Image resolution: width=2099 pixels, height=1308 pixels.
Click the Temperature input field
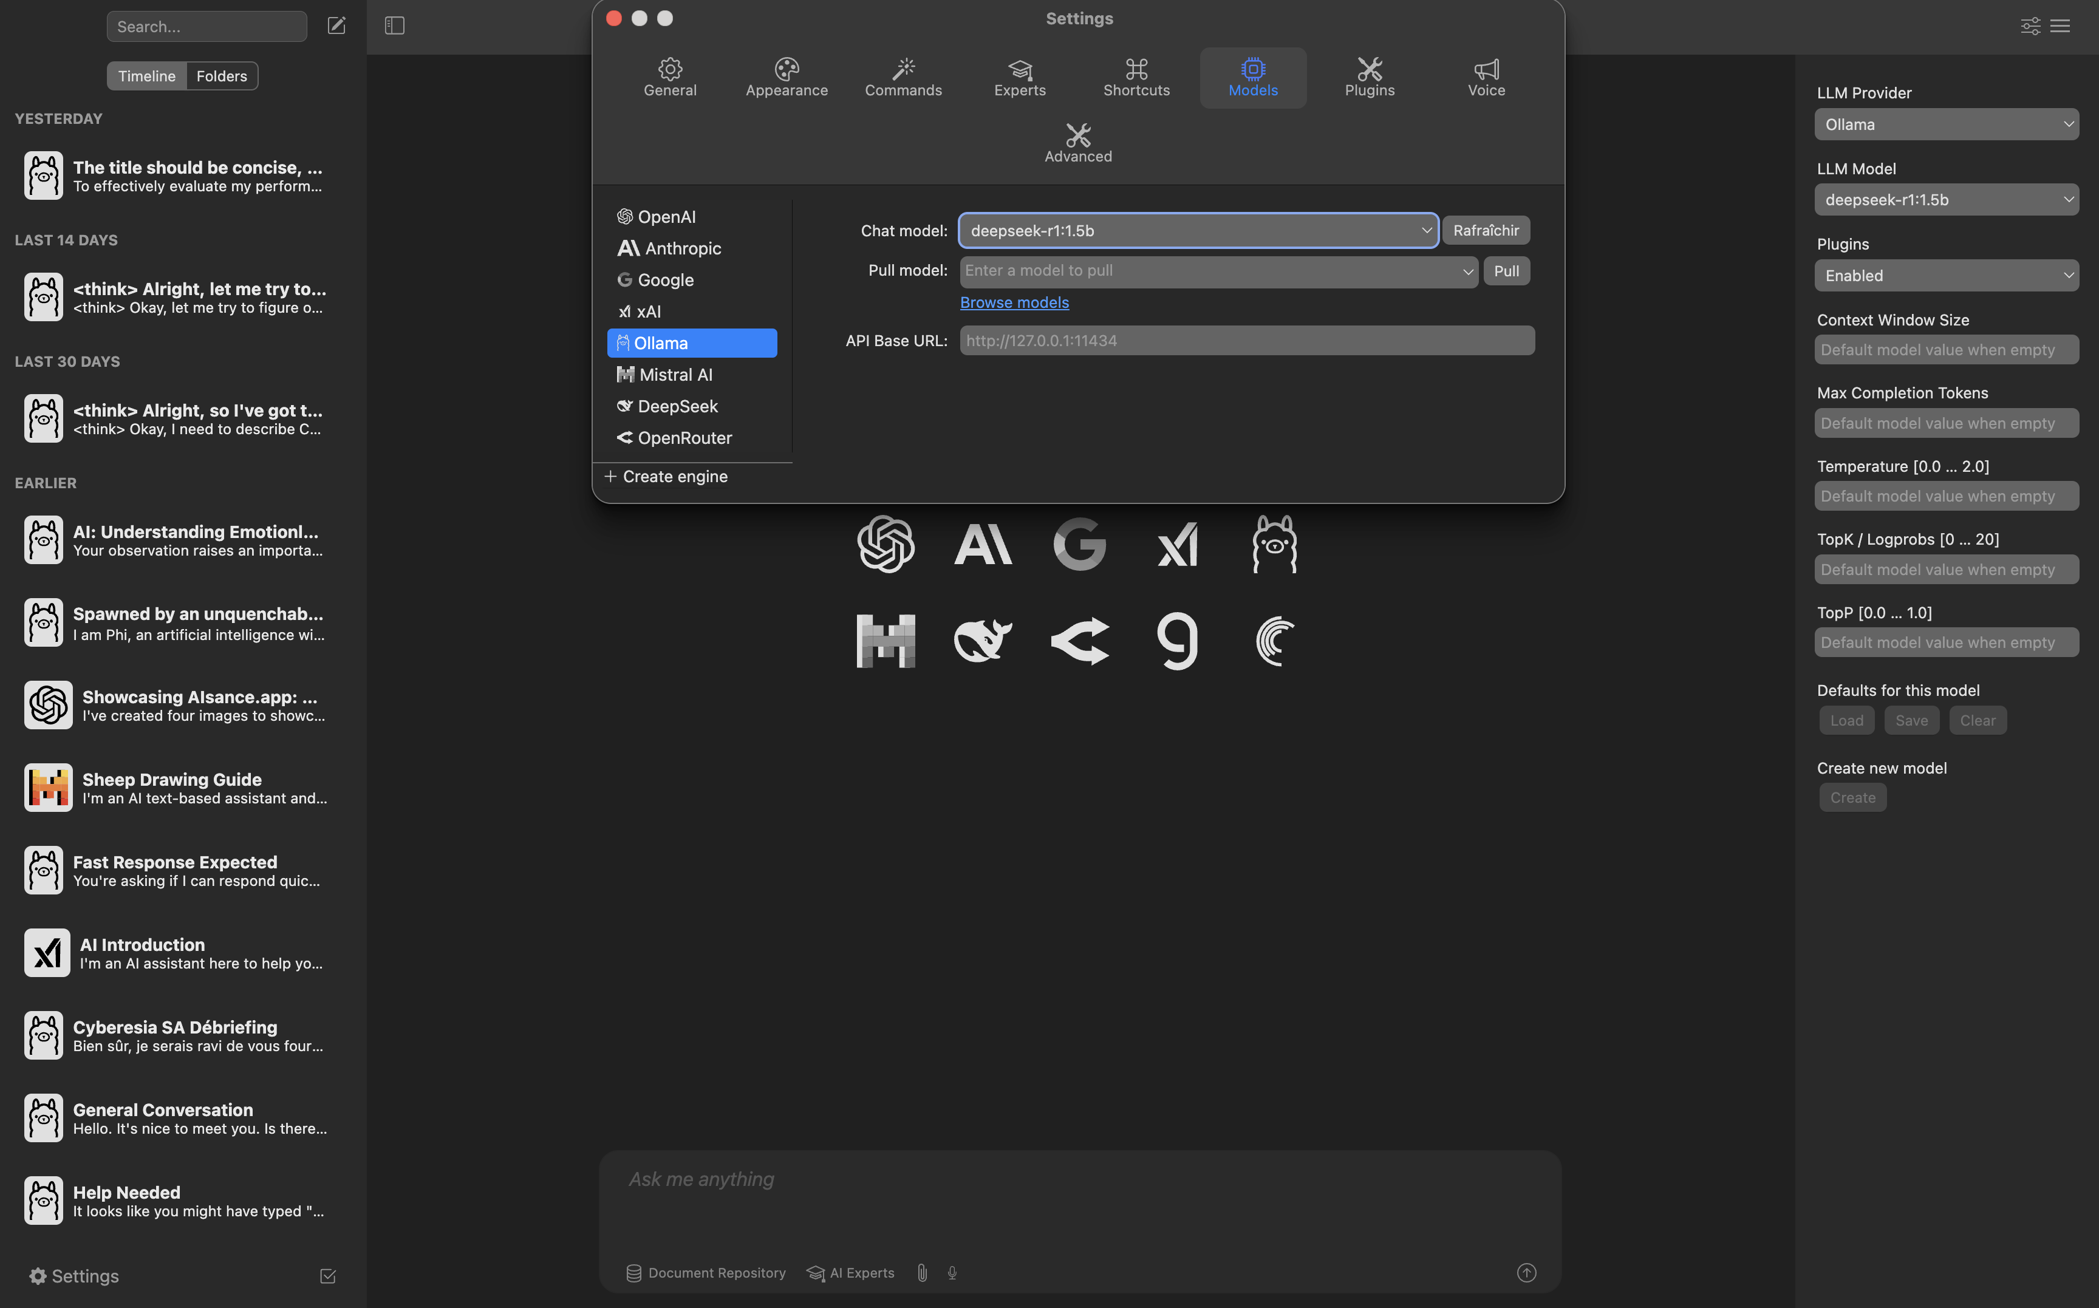click(1946, 497)
